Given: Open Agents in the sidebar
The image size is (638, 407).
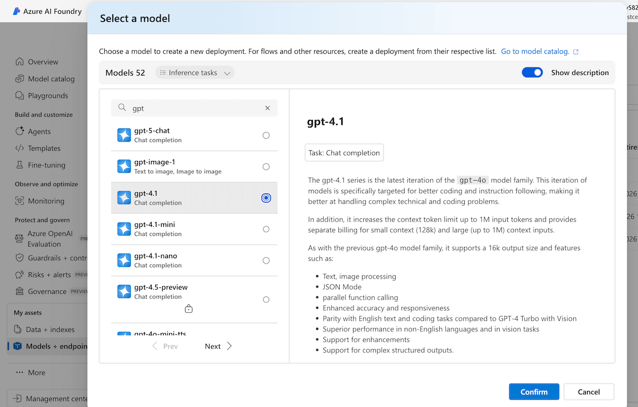Looking at the screenshot, I should (39, 131).
